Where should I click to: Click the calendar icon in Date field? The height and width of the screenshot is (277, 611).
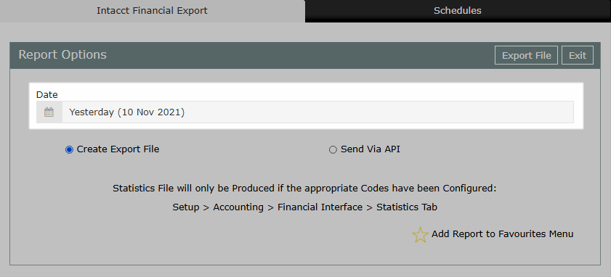(49, 112)
